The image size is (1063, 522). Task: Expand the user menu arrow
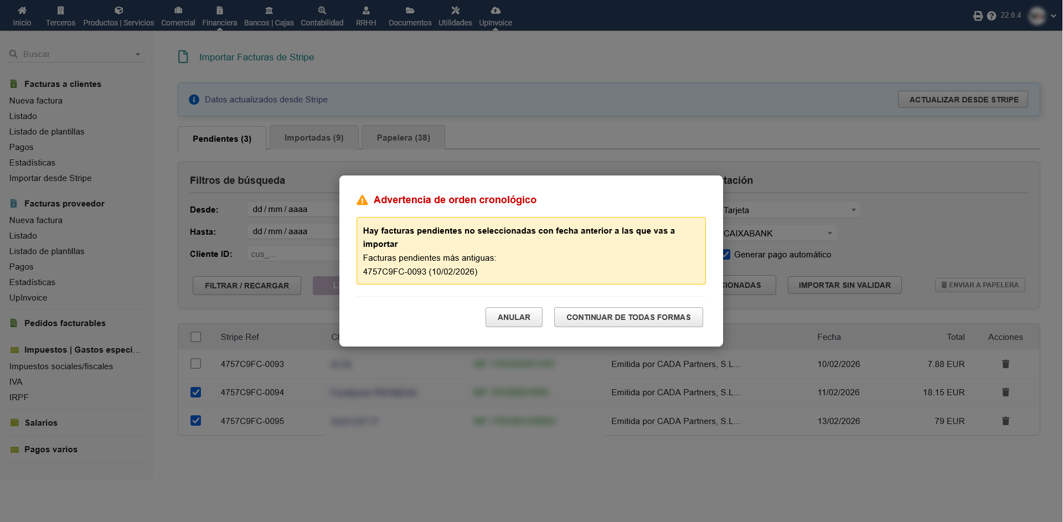tap(1053, 16)
